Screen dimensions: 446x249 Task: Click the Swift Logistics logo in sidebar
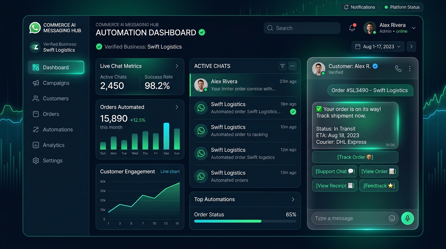click(35, 47)
